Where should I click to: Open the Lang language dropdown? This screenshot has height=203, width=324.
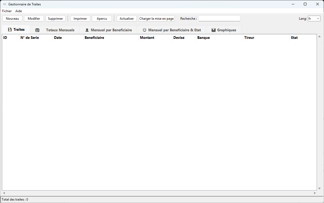click(314, 19)
